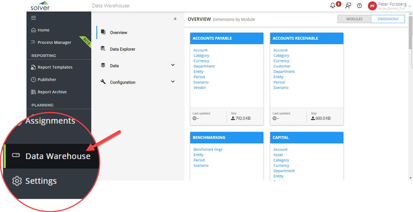Click the BENCHMARKING card header
Viewport: 413px width, 212px height.
pos(227,137)
